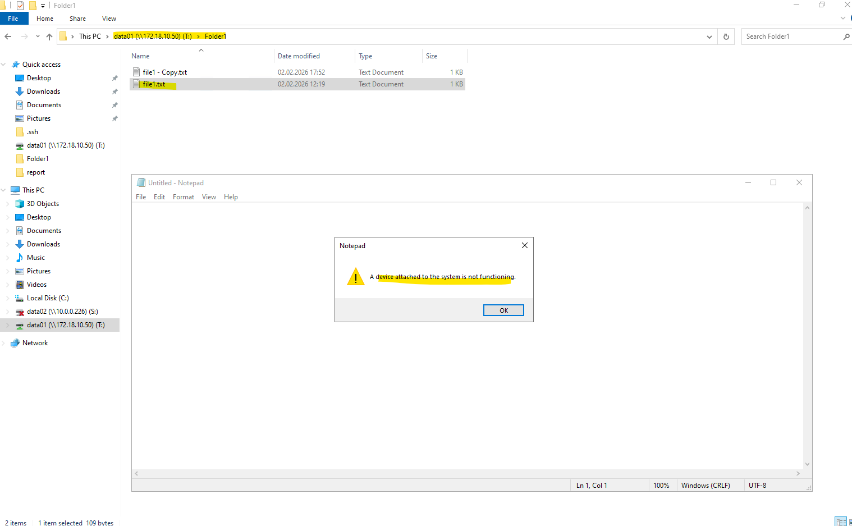Click the This PC monitor icon
The width and height of the screenshot is (852, 526).
pos(15,190)
